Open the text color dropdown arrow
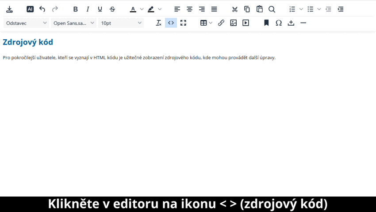The width and height of the screenshot is (376, 212). (142, 9)
